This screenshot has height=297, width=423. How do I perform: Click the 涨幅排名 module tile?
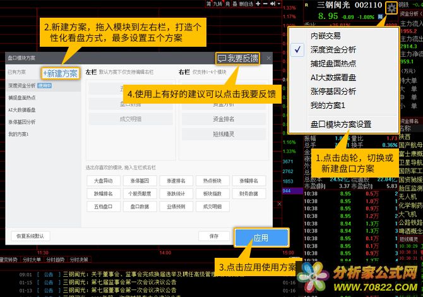(x=249, y=181)
